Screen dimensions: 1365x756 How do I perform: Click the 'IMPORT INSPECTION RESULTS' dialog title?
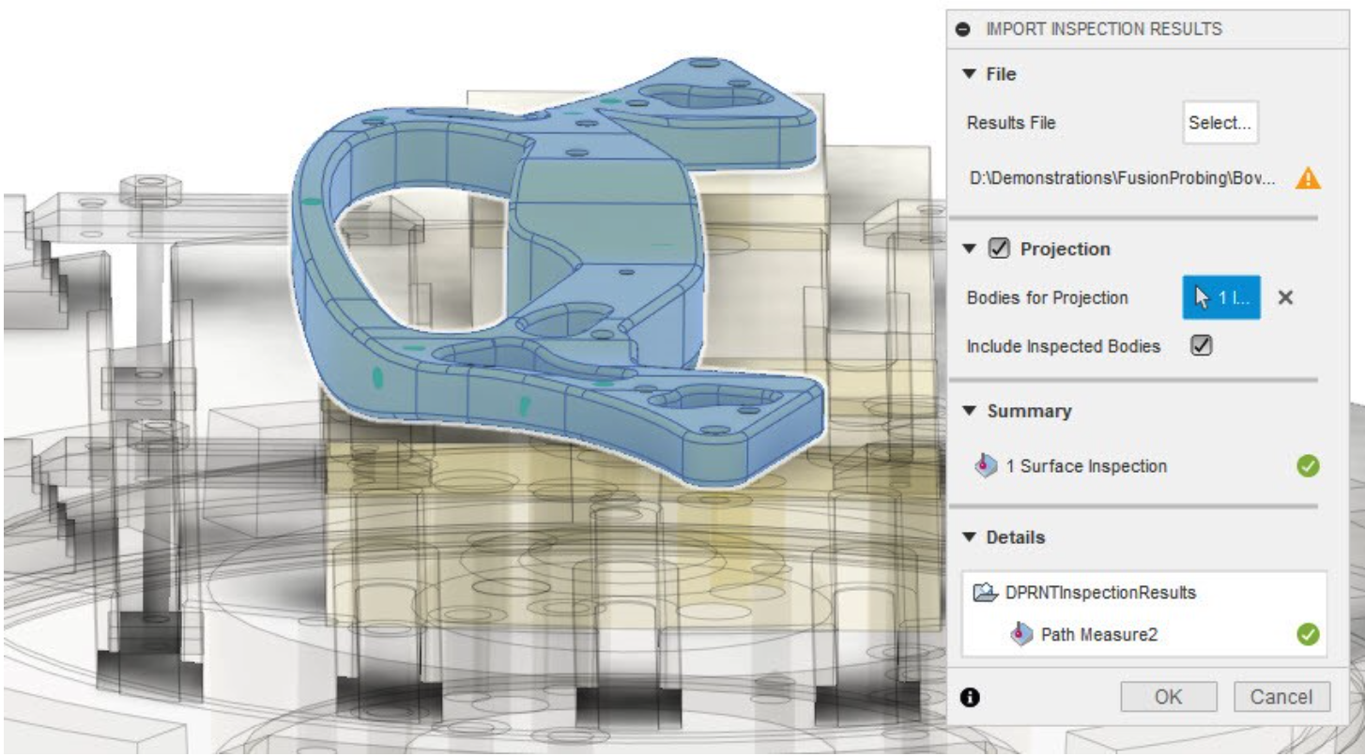[x=1103, y=29]
